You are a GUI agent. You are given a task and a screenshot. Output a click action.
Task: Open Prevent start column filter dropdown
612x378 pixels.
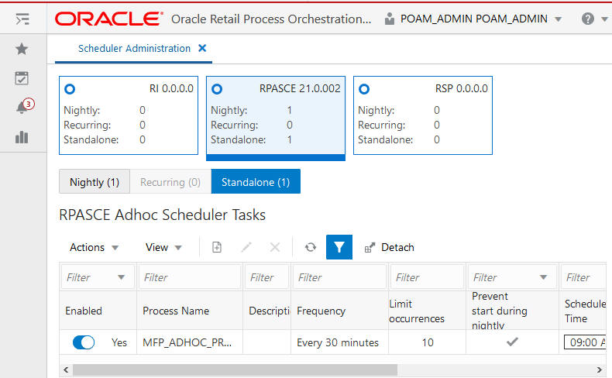[x=543, y=277]
